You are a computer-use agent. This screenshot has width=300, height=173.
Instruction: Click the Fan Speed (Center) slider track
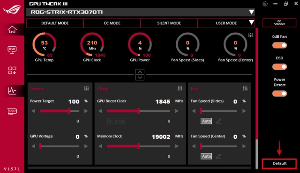coord(218,146)
